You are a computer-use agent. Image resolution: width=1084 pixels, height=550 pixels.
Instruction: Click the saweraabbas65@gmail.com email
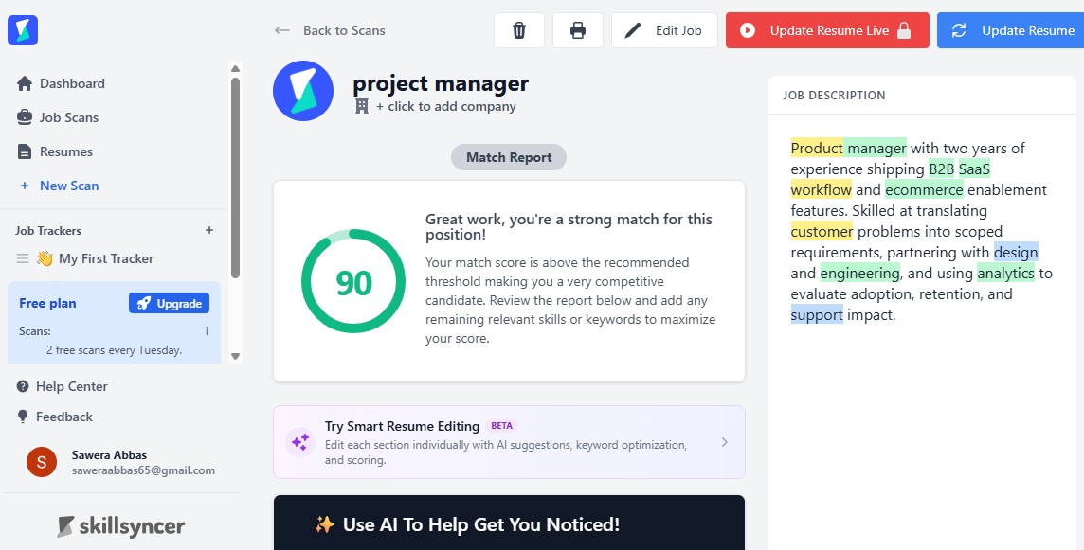point(143,470)
